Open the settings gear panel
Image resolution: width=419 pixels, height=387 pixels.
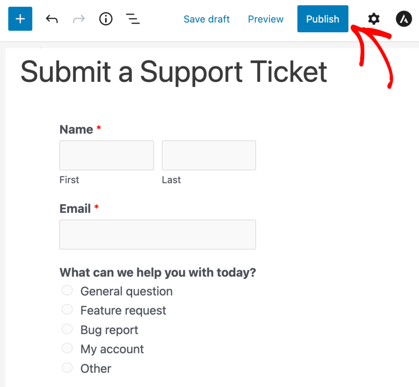pos(374,19)
